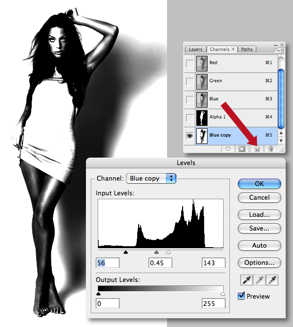
Task: Click the output field showing 0
Action: 107,304
